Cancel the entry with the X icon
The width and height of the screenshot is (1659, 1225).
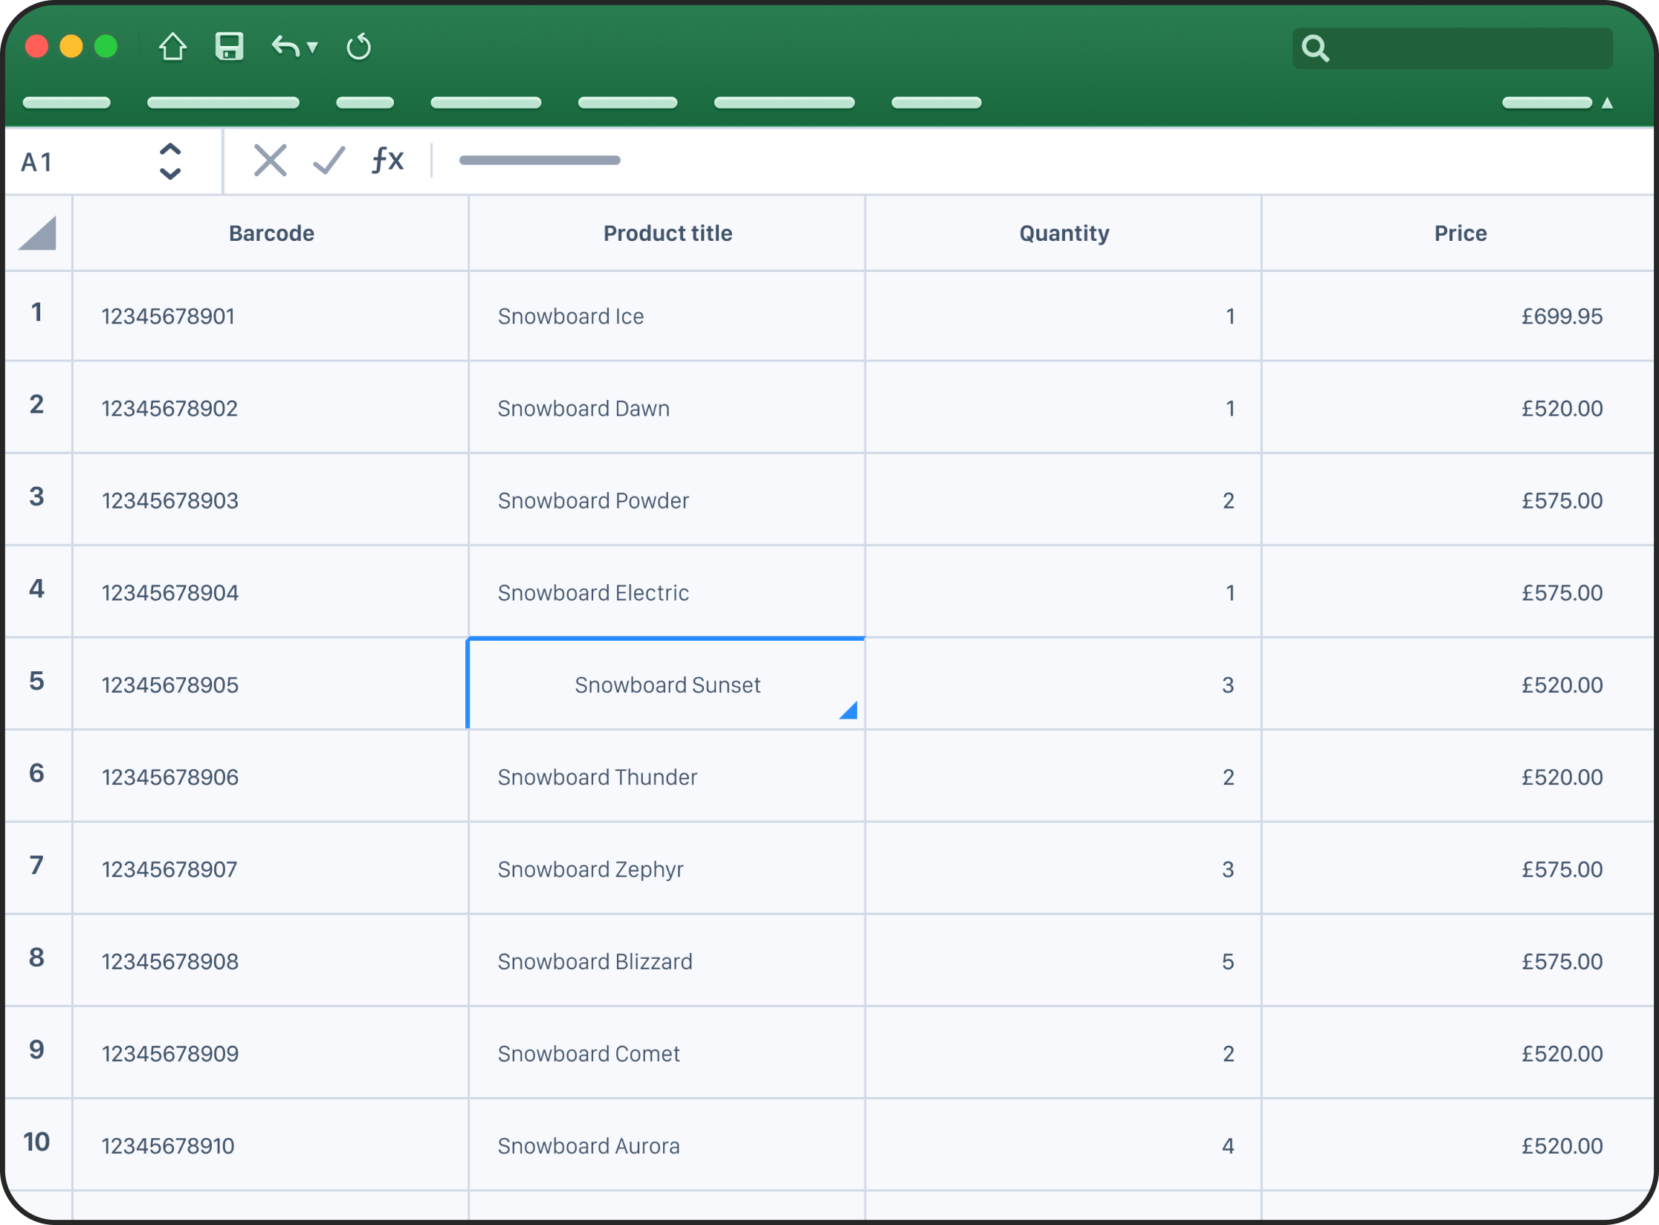pos(270,160)
